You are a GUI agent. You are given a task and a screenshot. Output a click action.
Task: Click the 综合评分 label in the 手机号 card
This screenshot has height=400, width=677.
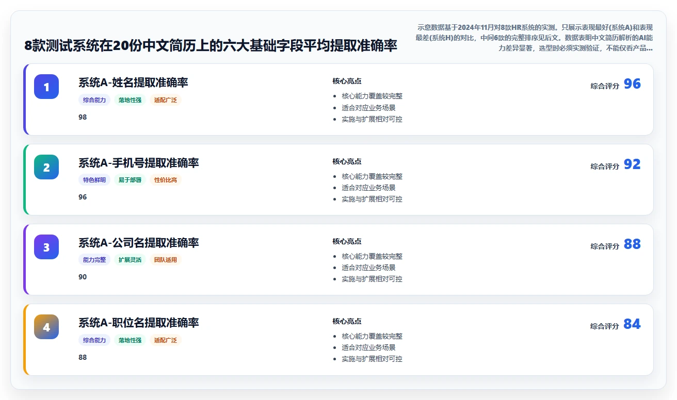click(605, 166)
